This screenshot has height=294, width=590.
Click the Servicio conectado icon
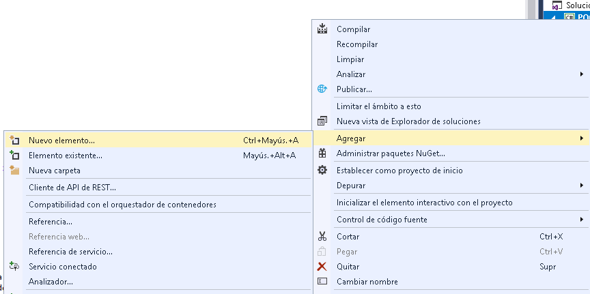point(14,267)
